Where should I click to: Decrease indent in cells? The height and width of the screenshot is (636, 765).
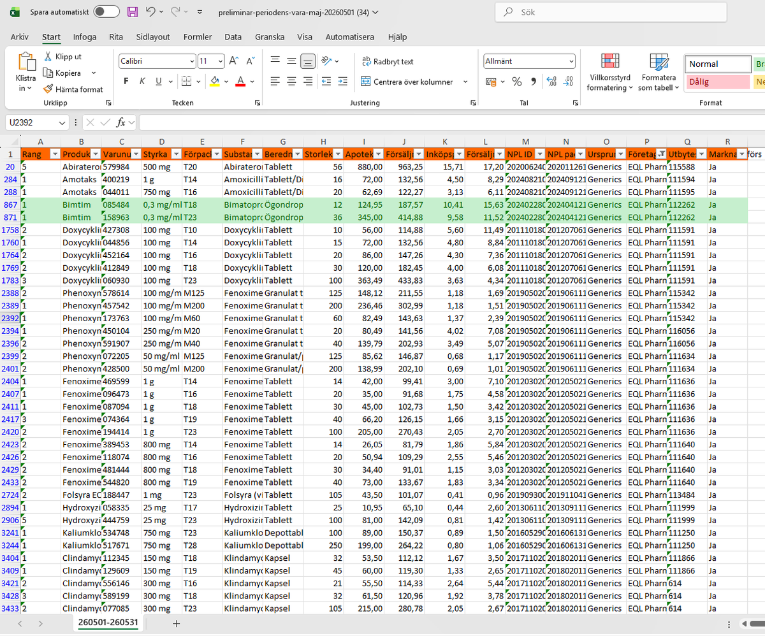click(x=326, y=82)
